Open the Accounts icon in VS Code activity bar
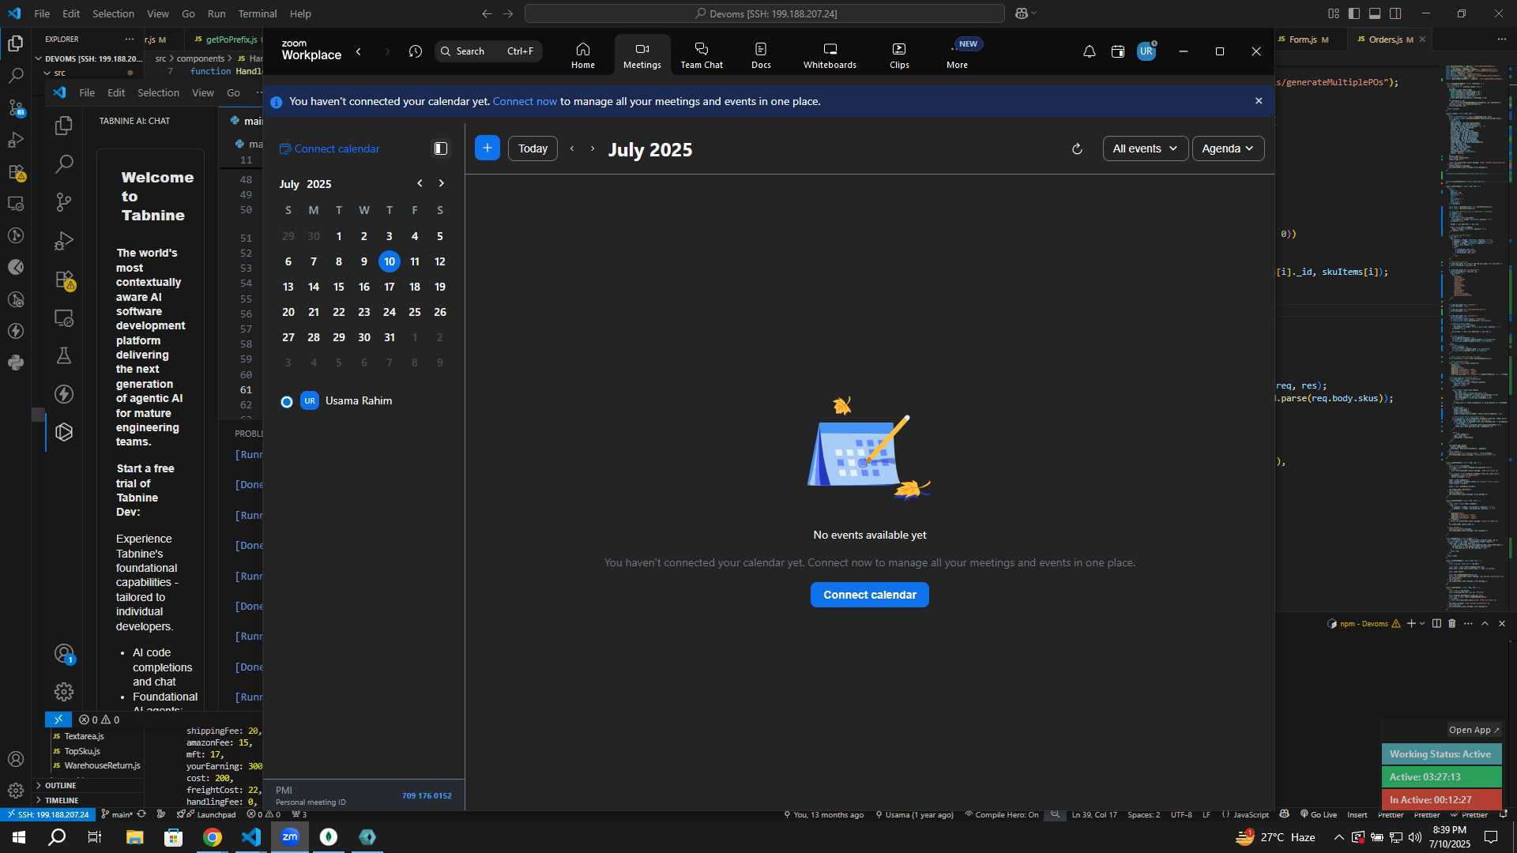This screenshot has height=853, width=1517. pyautogui.click(x=16, y=759)
